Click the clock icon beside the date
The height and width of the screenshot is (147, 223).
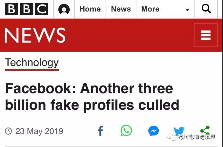[x=9, y=131]
